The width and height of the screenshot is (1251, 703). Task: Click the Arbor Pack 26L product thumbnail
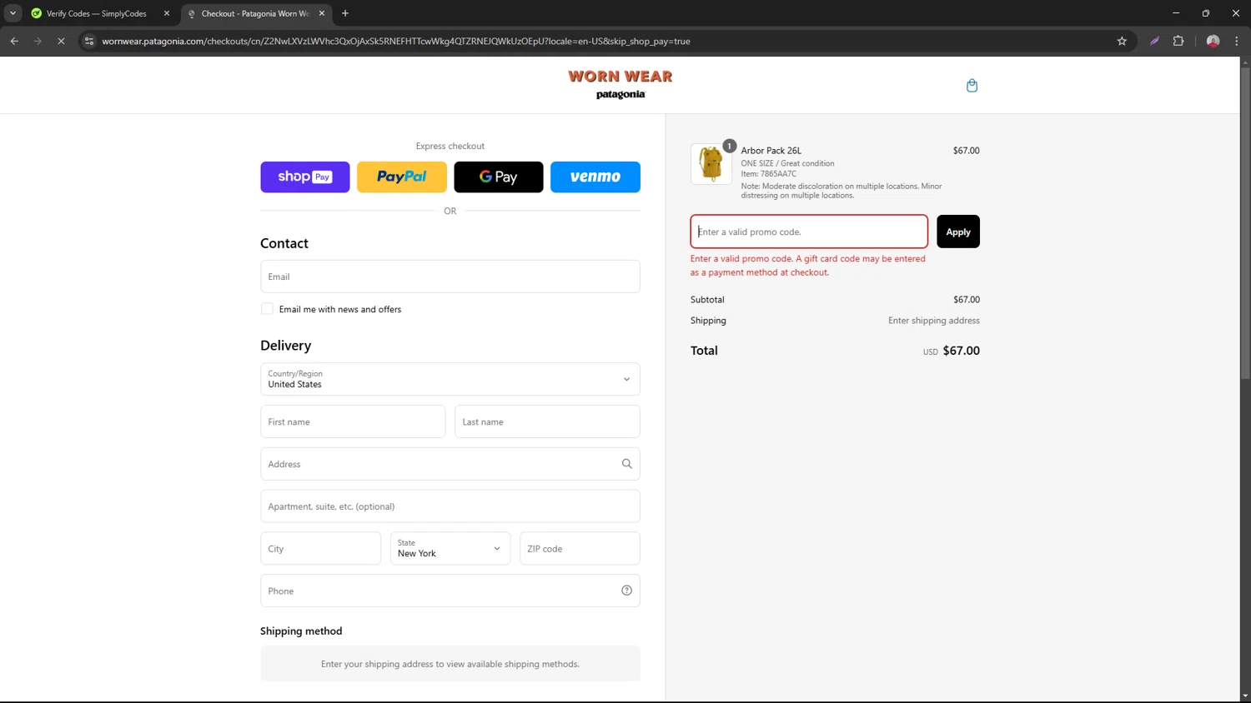pyautogui.click(x=711, y=163)
